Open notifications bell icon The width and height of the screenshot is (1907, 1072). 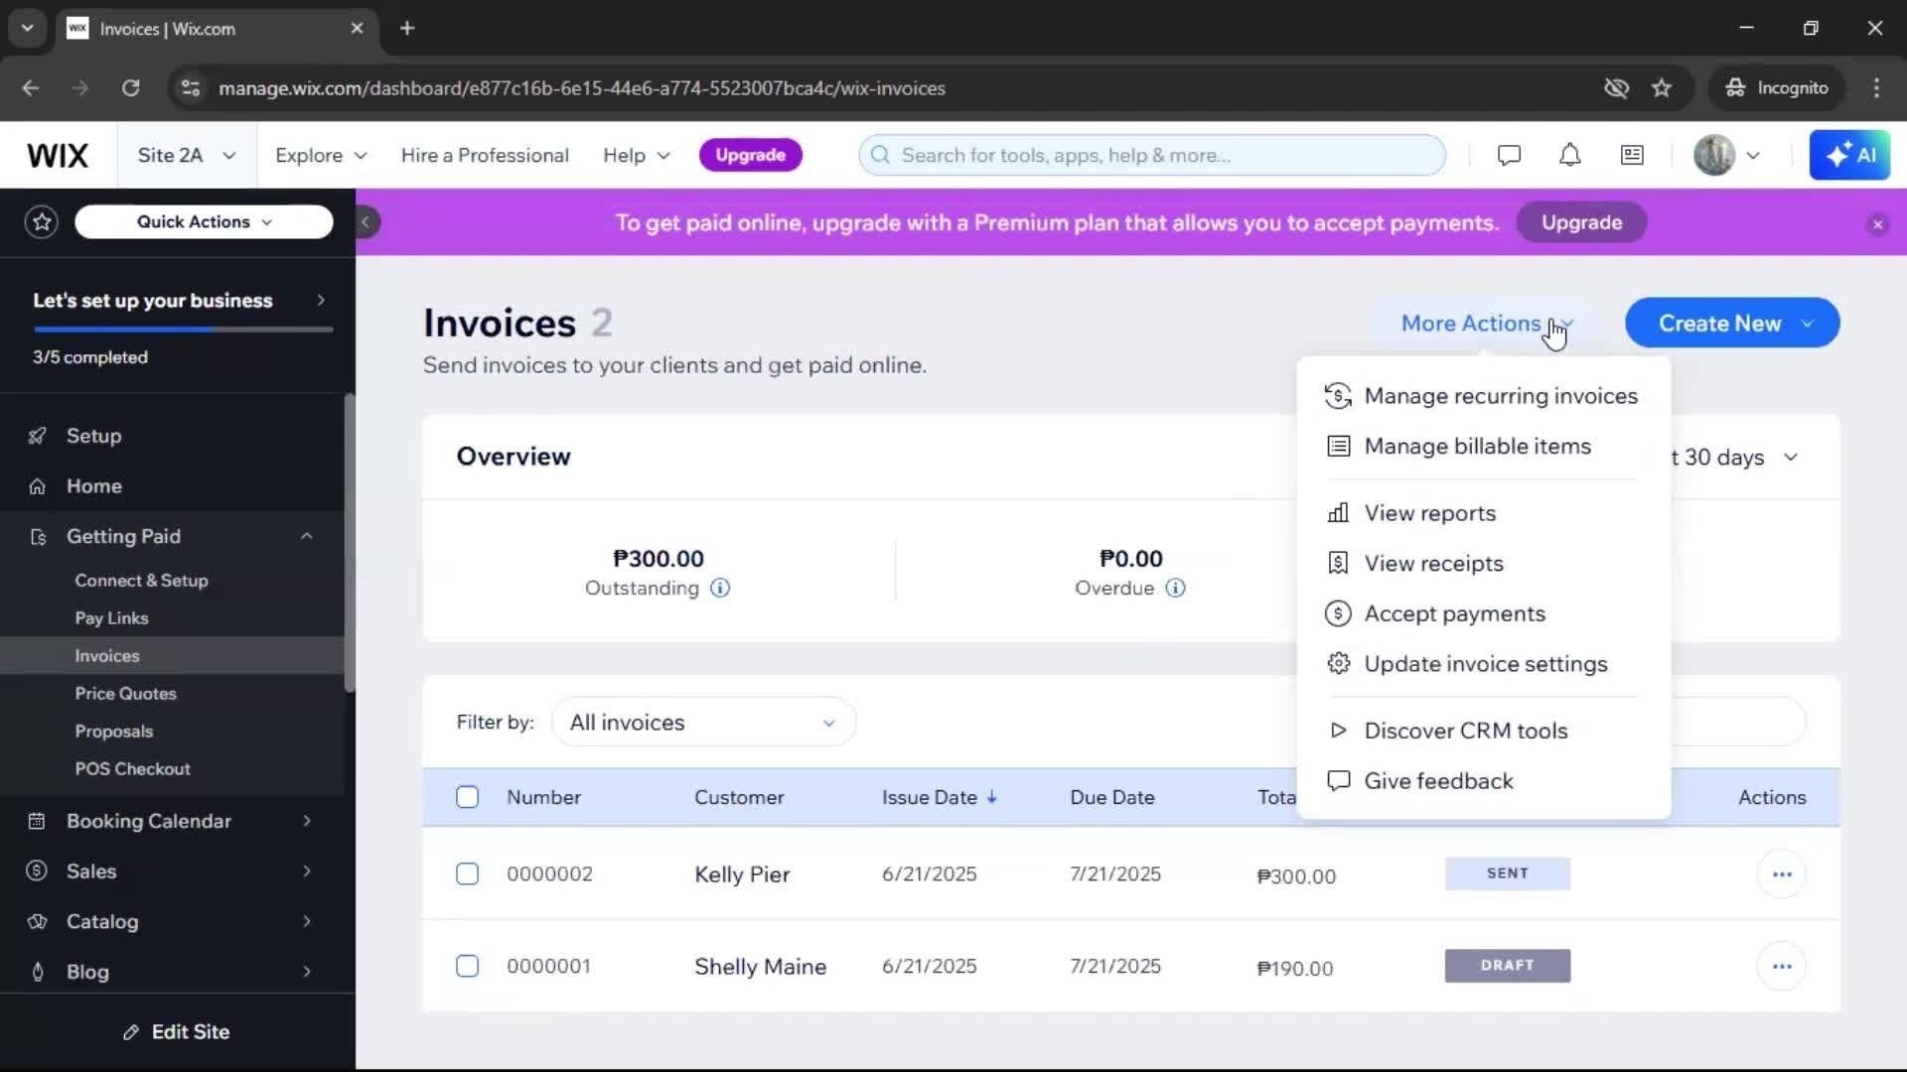(1569, 155)
